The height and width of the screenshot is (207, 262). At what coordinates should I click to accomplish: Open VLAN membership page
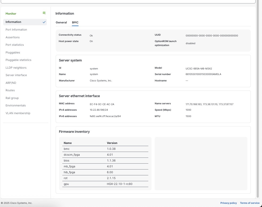[x=18, y=113]
